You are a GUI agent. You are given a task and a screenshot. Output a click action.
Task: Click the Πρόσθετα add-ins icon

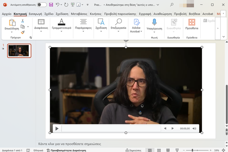tap(192, 22)
